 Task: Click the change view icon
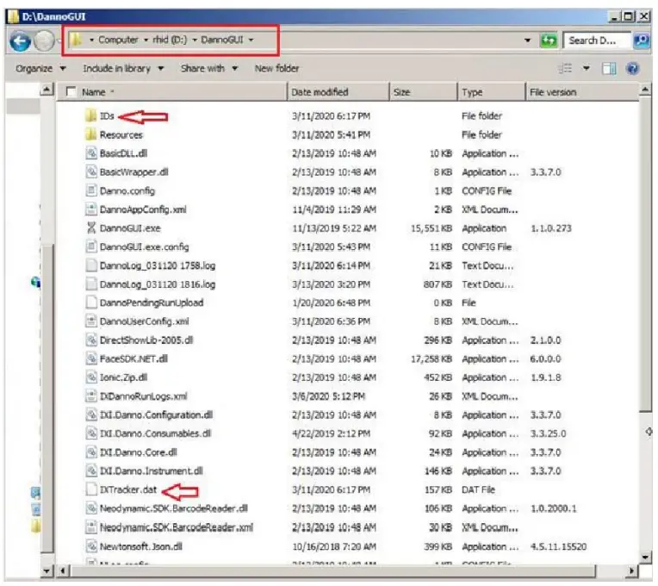pyautogui.click(x=565, y=68)
